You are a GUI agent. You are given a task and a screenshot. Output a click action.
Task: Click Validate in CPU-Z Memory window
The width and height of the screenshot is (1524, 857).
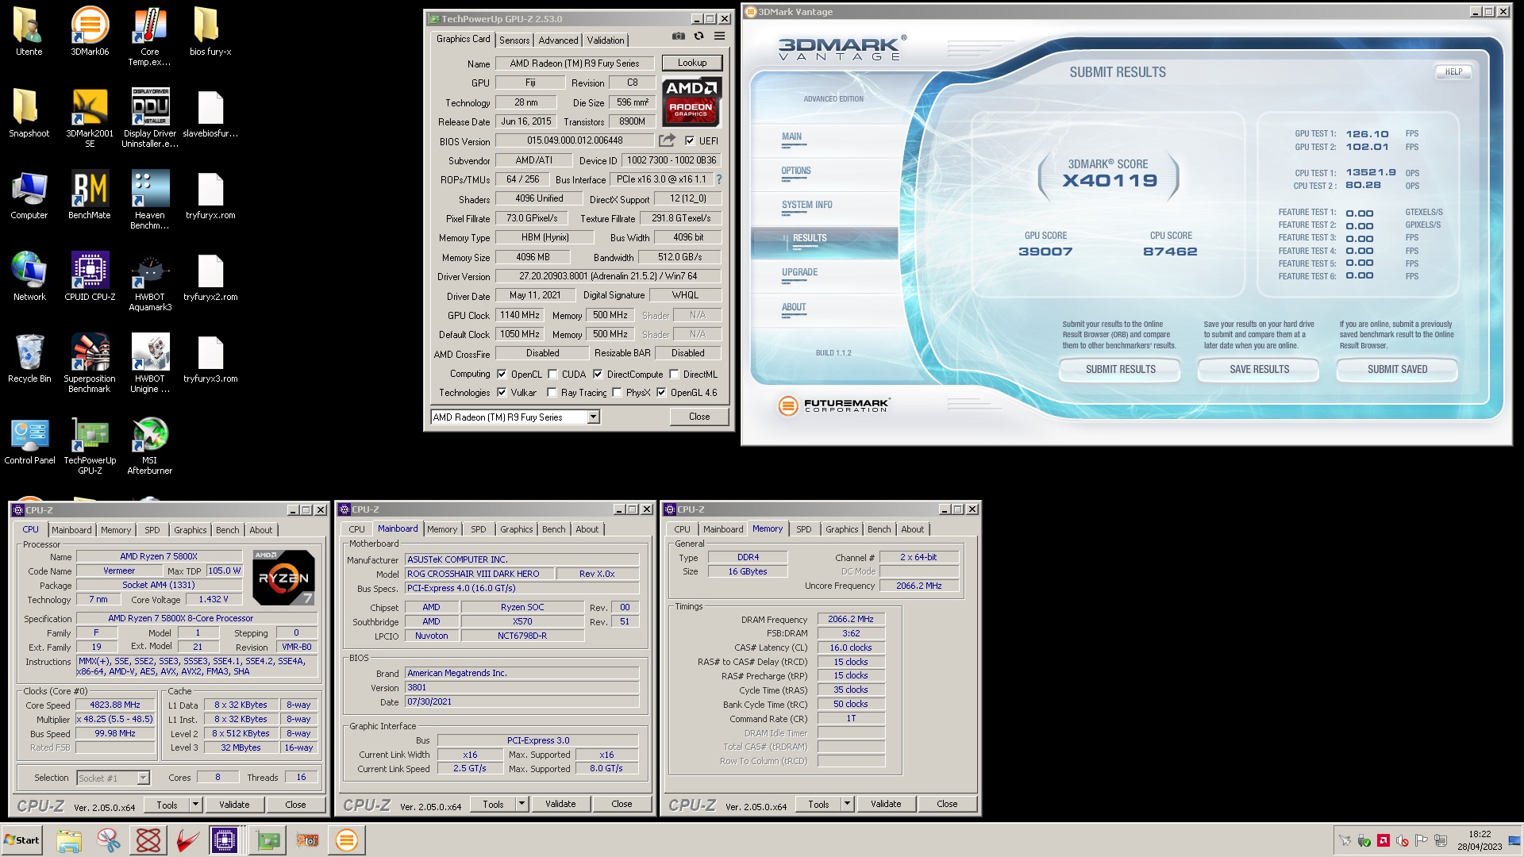click(886, 804)
